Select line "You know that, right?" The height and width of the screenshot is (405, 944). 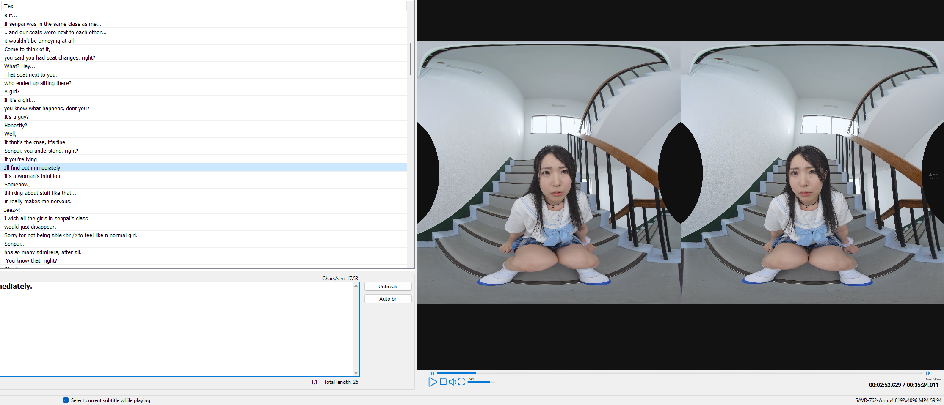click(x=204, y=261)
